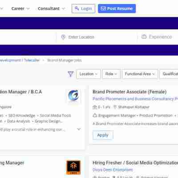
Task: Open the Role filter dropdown
Action: pos(111,74)
